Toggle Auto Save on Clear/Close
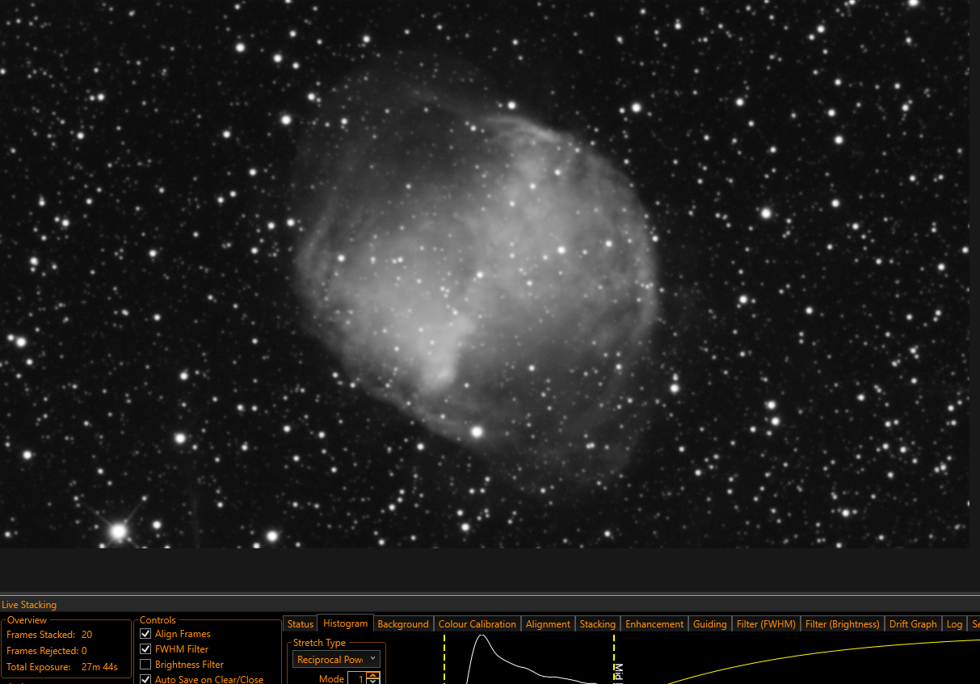Image resolution: width=980 pixels, height=684 pixels. (145, 679)
